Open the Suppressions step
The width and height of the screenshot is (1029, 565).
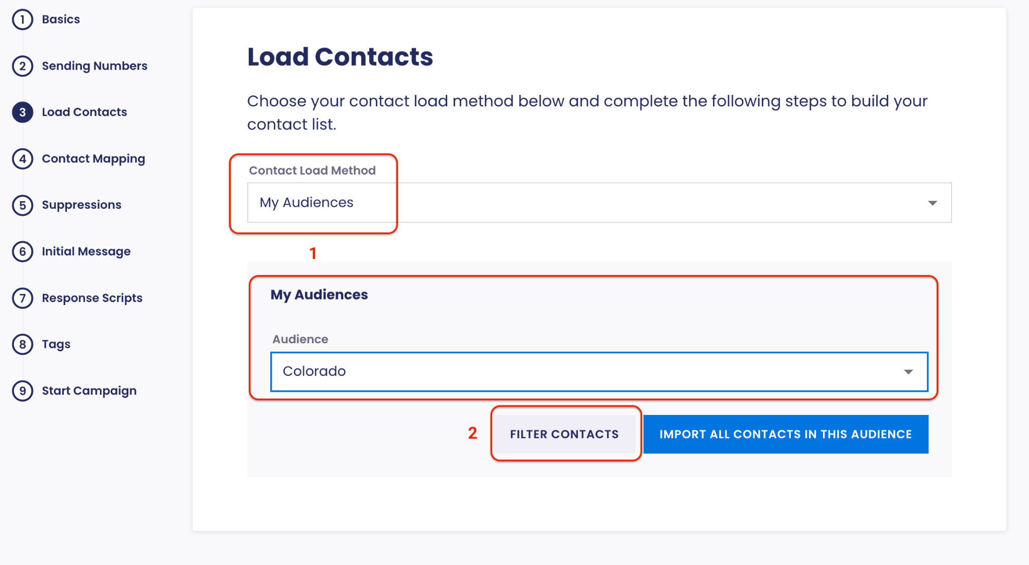(x=81, y=205)
